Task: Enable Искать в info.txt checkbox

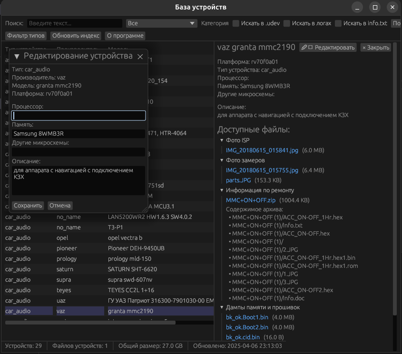Action: (338, 23)
